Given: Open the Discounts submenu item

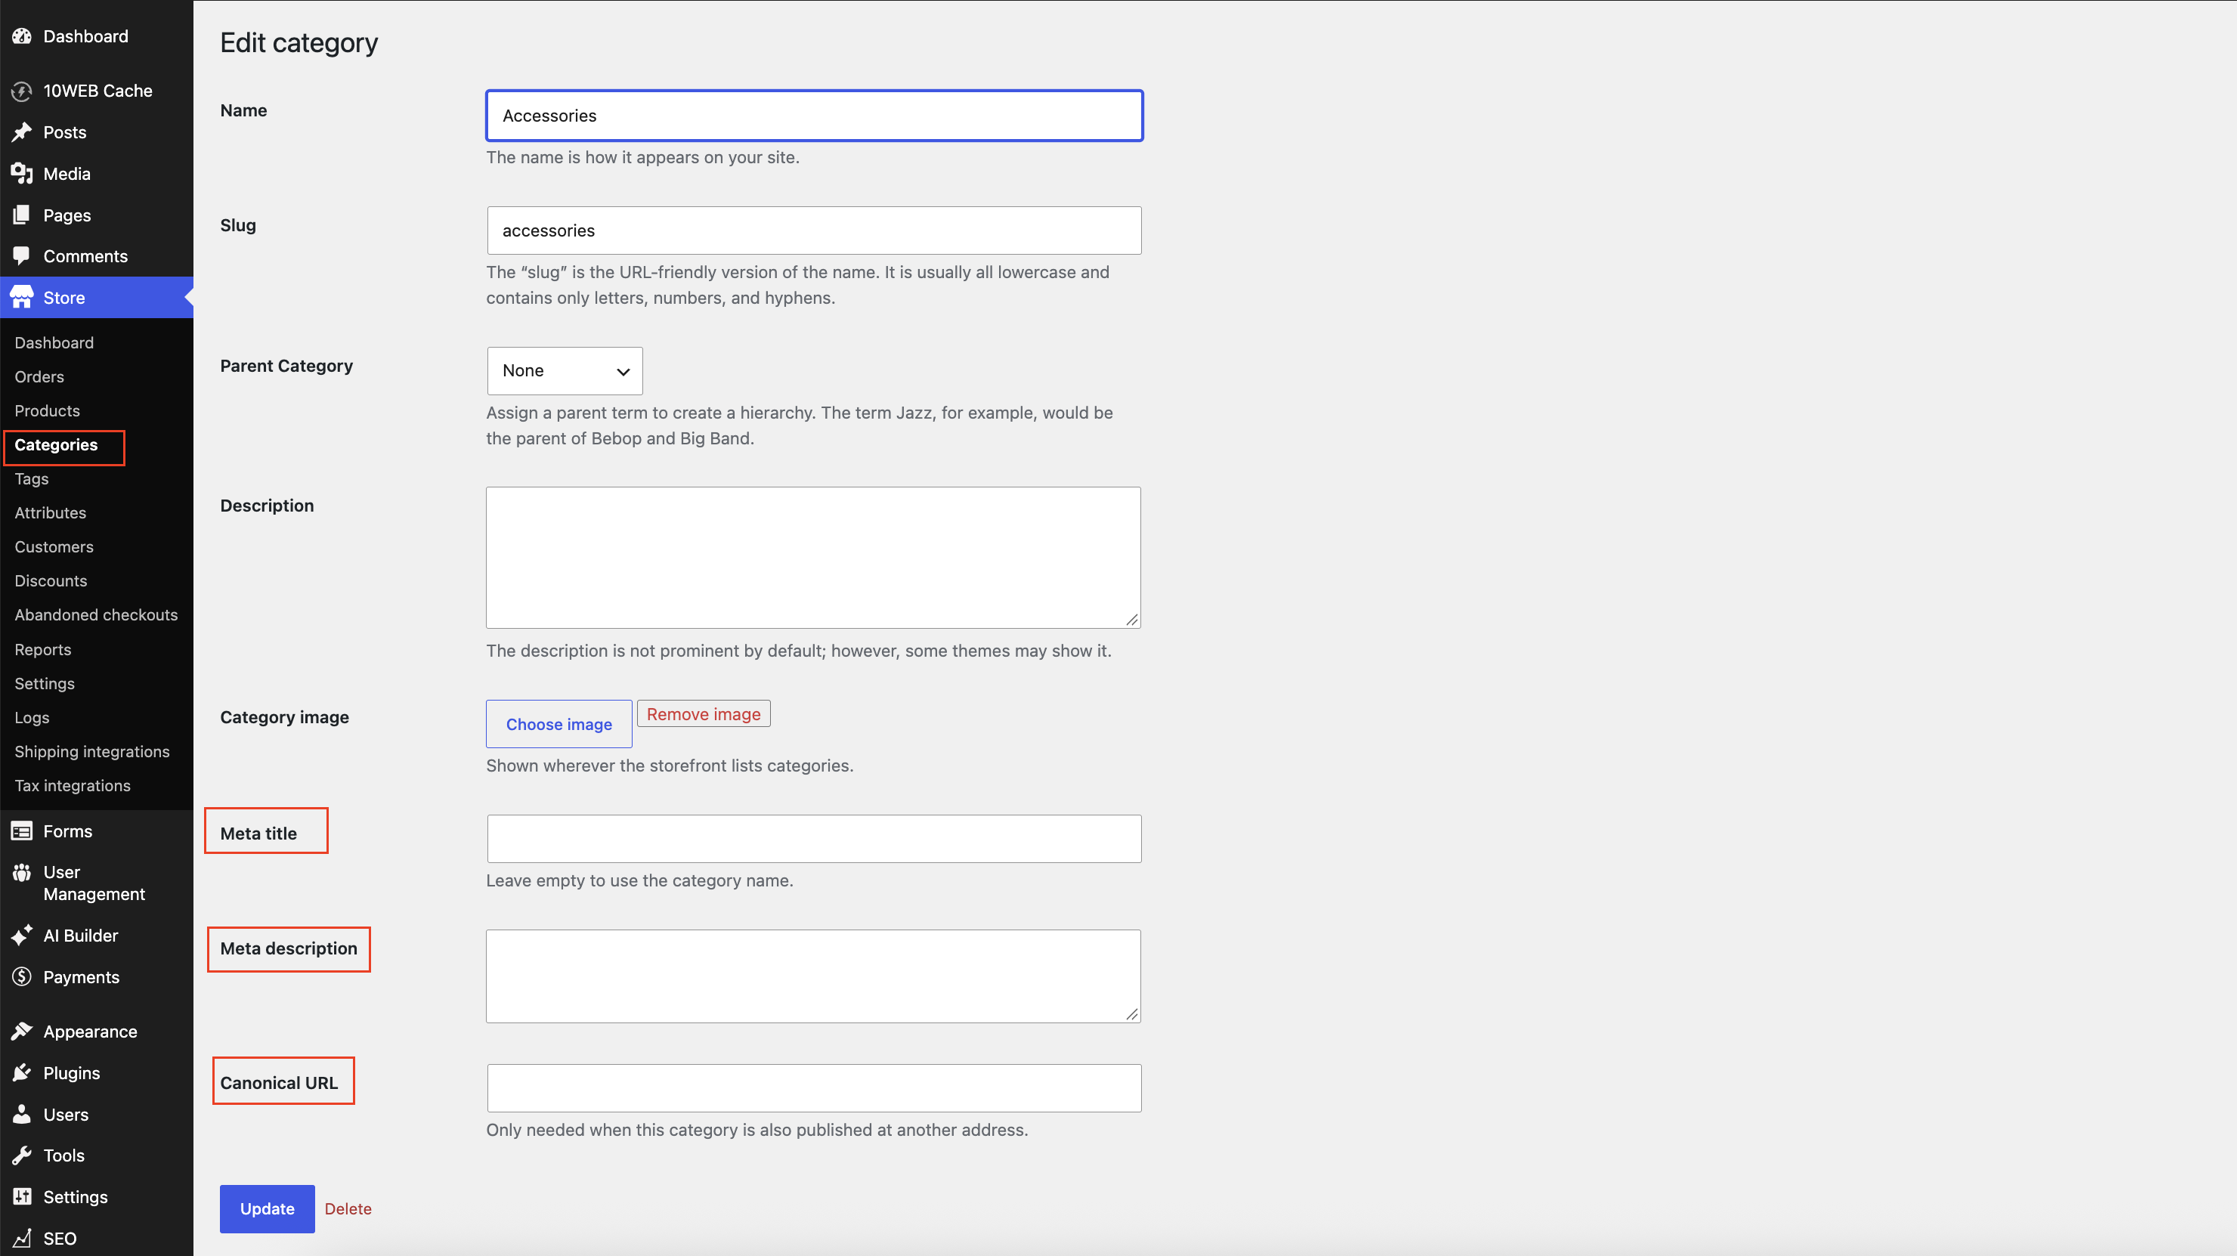Looking at the screenshot, I should (51, 580).
